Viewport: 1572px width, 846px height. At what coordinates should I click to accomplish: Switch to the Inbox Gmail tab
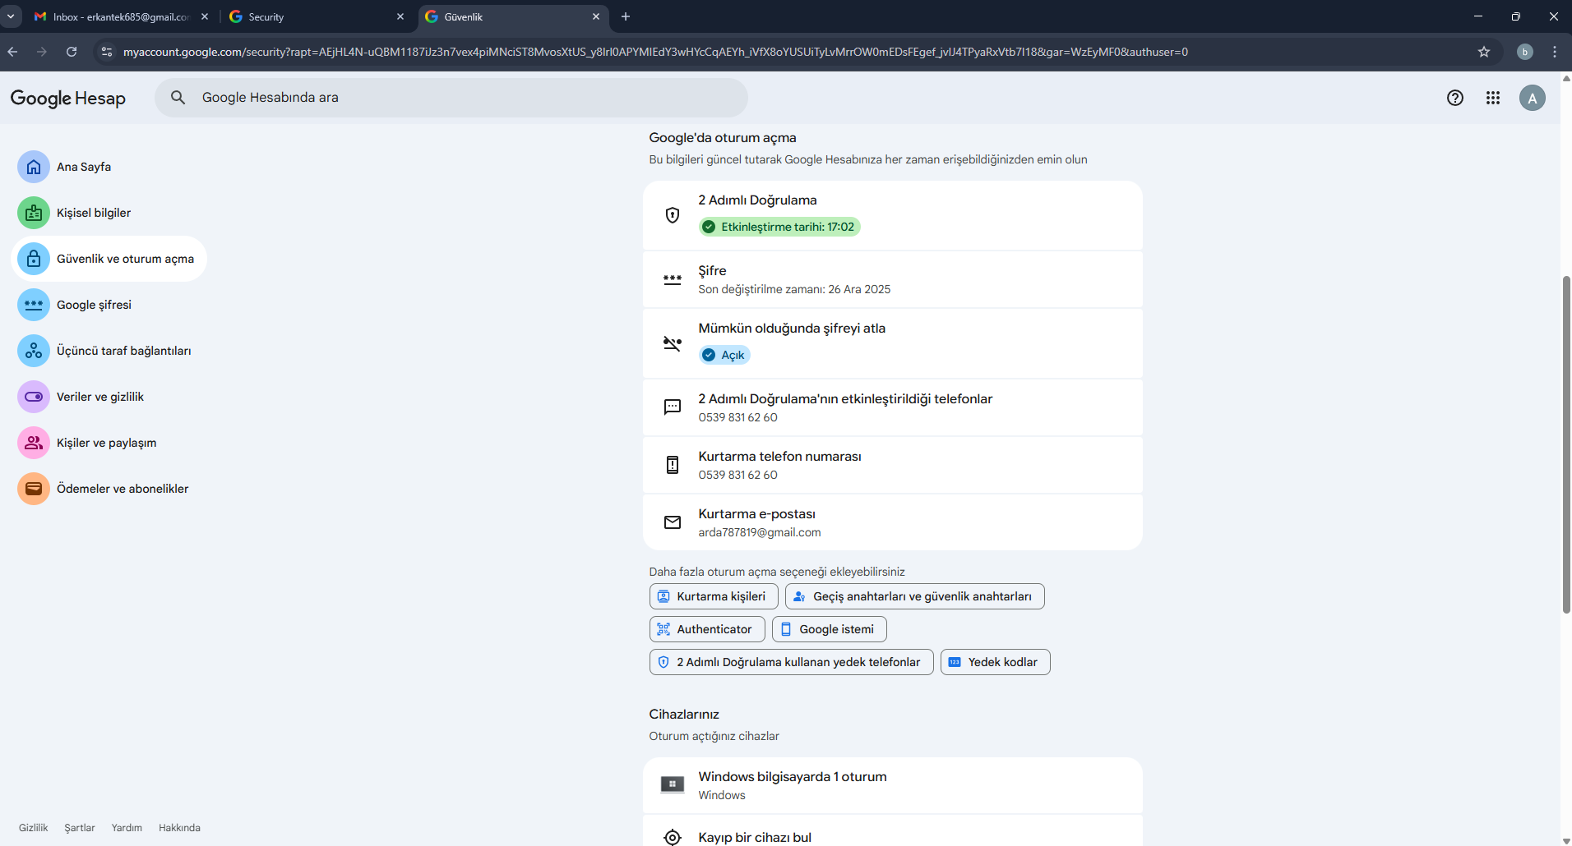point(121,16)
